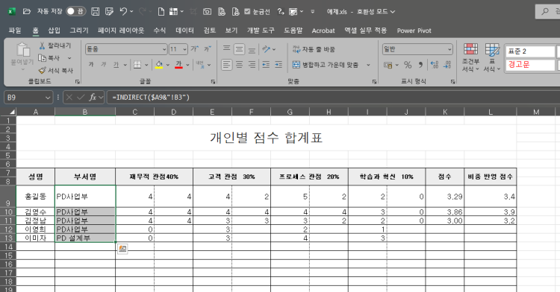Align text right icon

coord(252,65)
